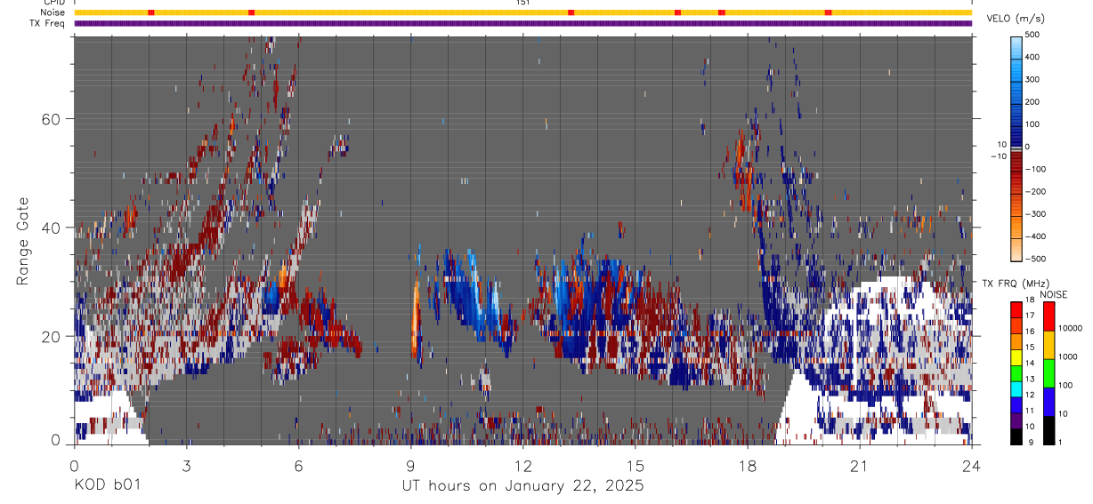Click the "KOD b01" radar label
The image size is (1093, 504).
106,485
